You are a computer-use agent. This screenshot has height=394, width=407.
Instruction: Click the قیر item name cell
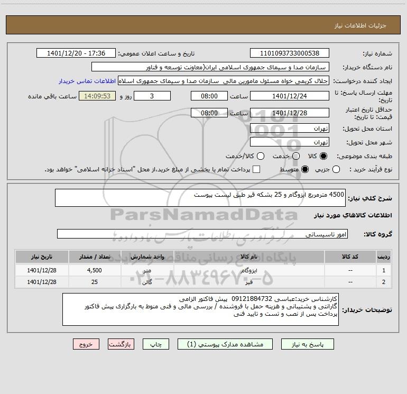click(249, 282)
